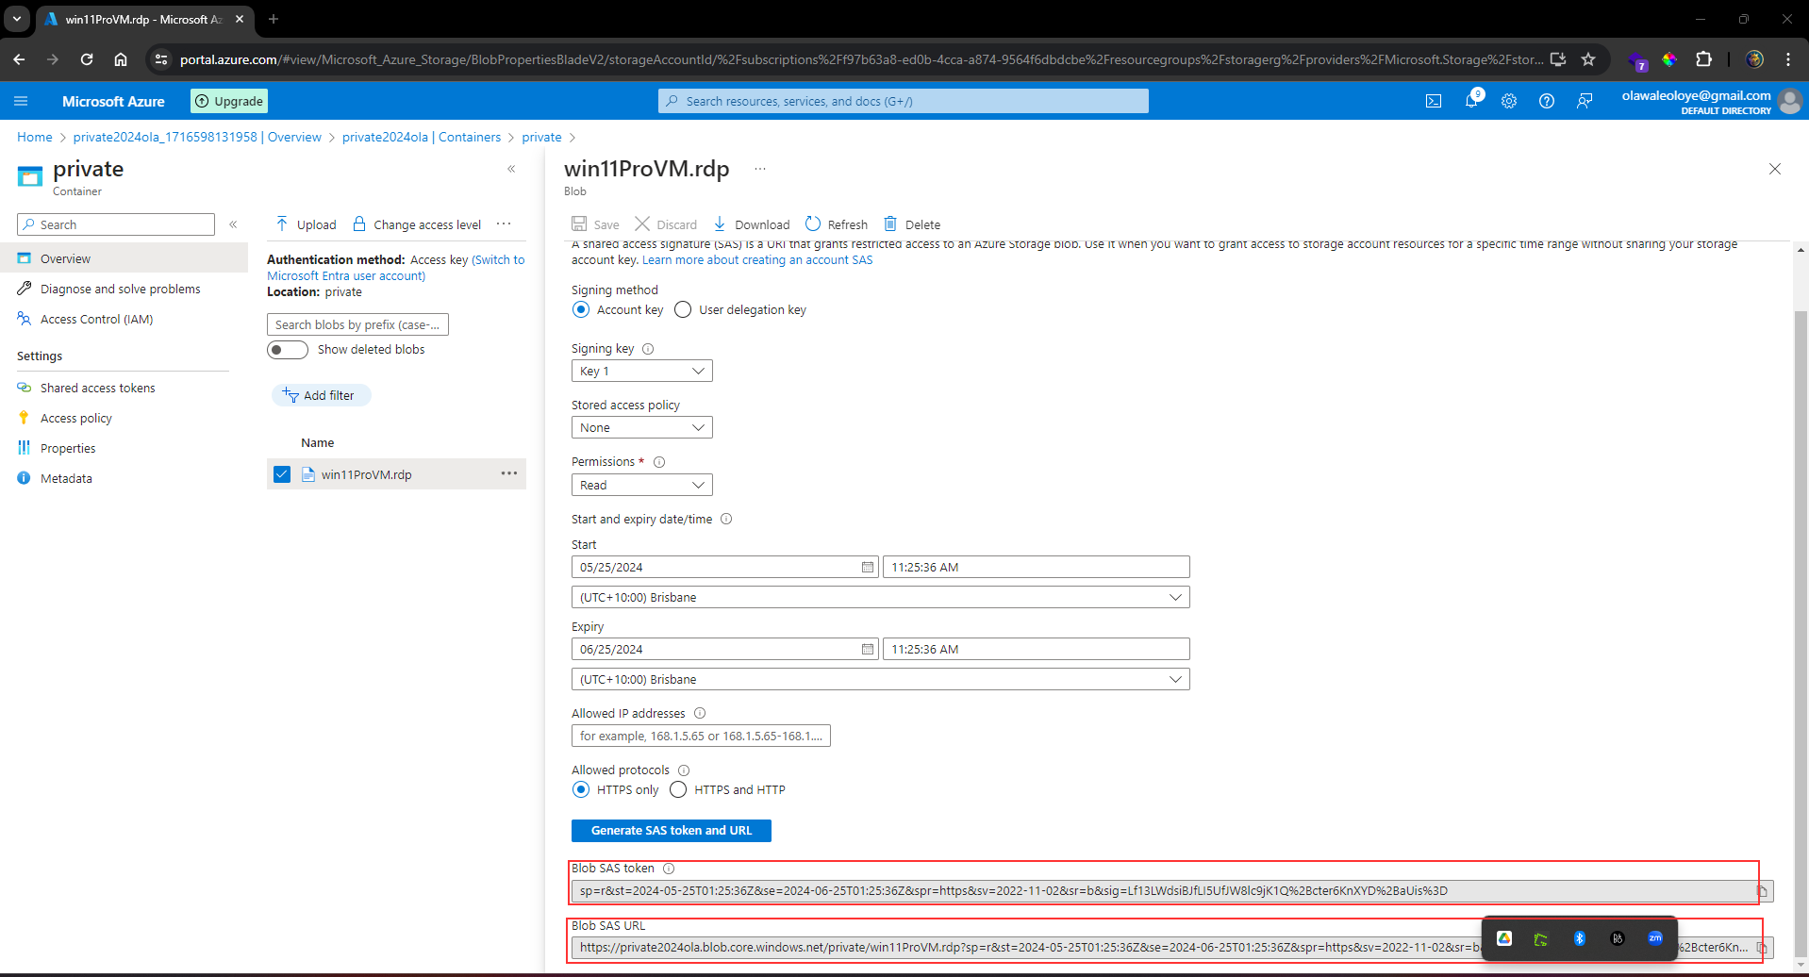Viewport: 1809px width, 977px height.
Task: Open the feedback icon in the top bar
Action: pyautogui.click(x=1585, y=101)
